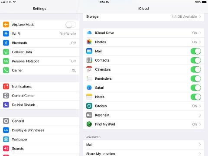Open iCloud Drive chevron arrow
The image size is (208, 156).
pyautogui.click(x=200, y=33)
